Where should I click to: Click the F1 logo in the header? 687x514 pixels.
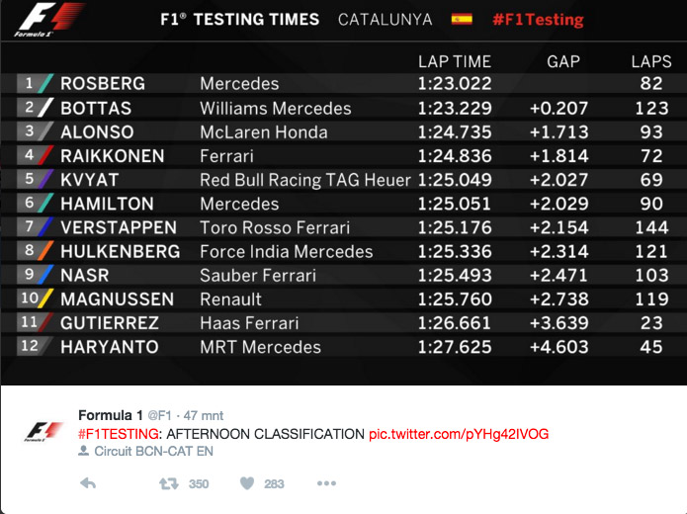pos(49,20)
